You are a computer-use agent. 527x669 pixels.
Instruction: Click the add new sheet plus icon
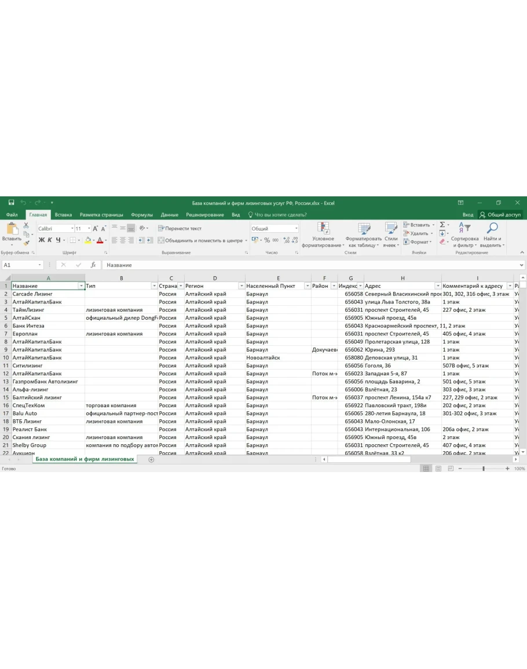pos(151,459)
